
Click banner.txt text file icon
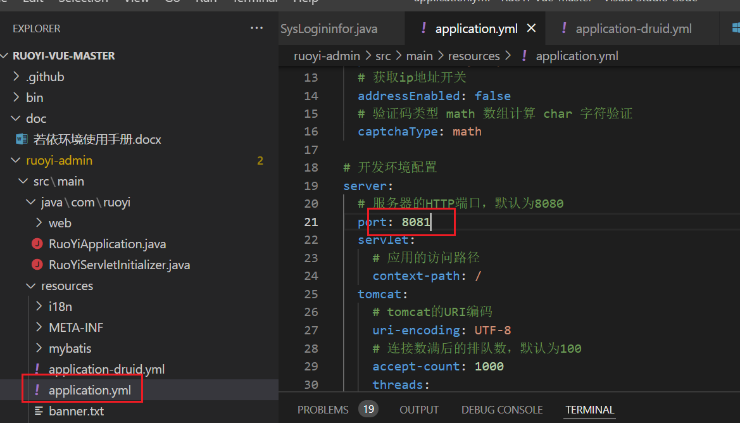(x=39, y=411)
